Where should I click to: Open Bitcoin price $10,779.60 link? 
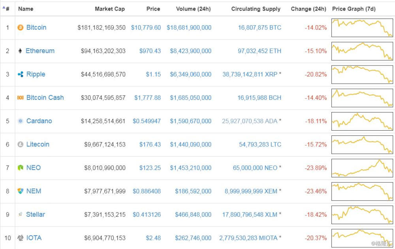(146, 28)
